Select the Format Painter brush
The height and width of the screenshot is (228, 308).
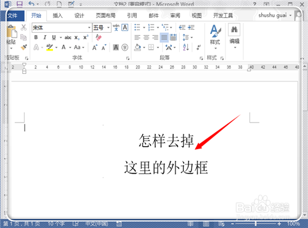point(24,47)
